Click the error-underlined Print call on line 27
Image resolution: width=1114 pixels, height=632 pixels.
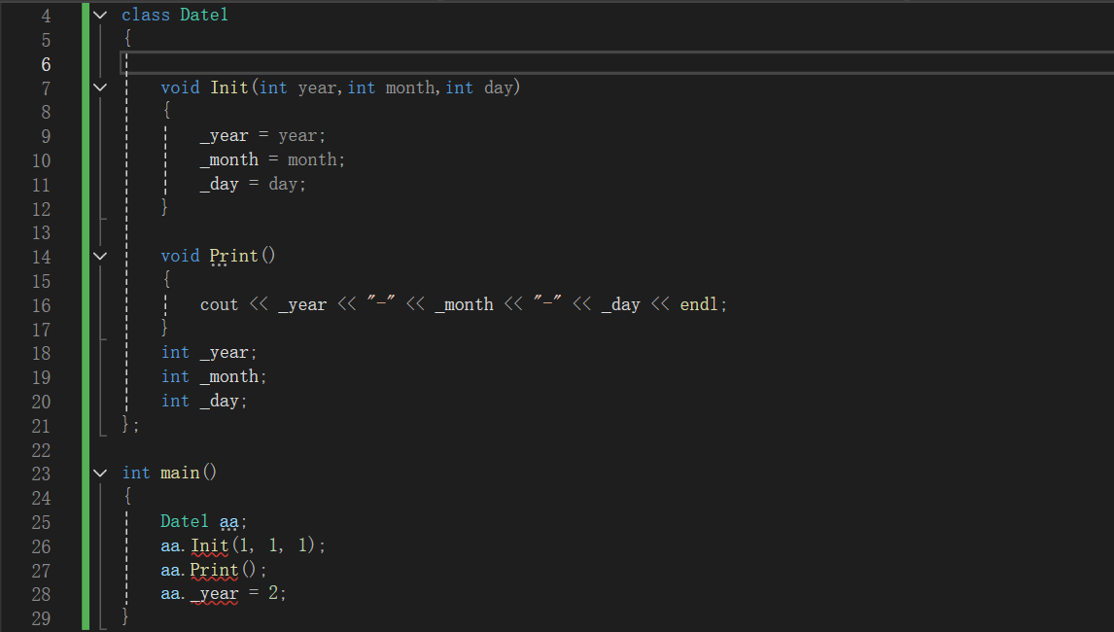(214, 570)
